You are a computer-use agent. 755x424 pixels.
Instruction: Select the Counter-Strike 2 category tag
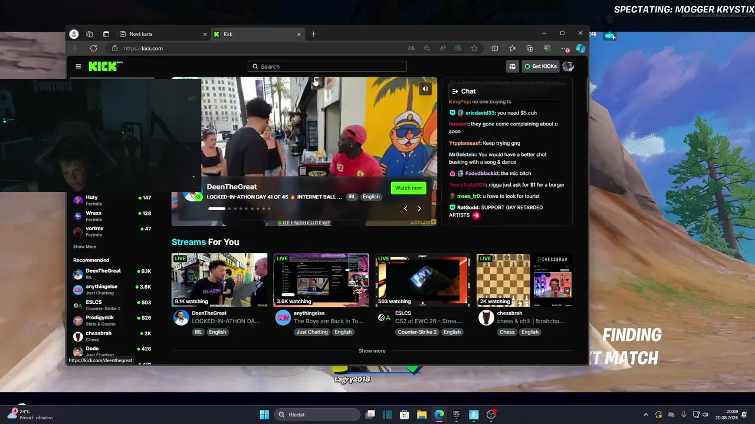[x=417, y=332]
